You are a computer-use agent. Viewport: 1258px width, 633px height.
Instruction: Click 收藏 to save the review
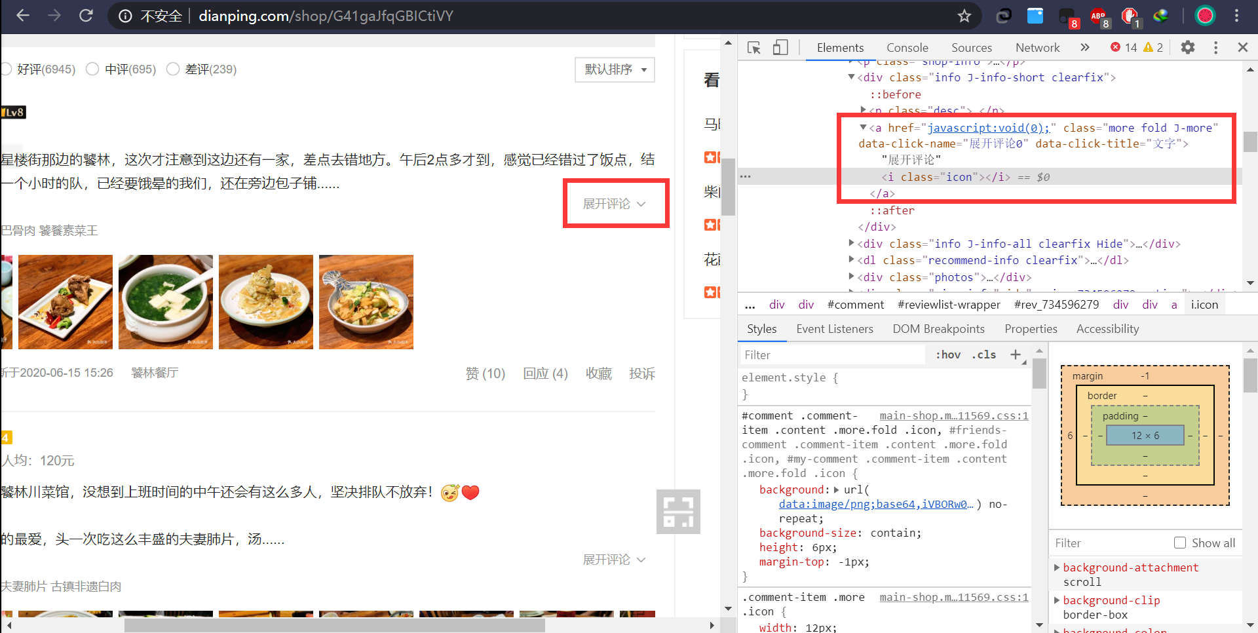pyautogui.click(x=599, y=374)
